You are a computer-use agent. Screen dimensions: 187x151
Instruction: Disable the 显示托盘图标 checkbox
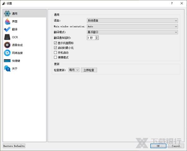(55, 43)
